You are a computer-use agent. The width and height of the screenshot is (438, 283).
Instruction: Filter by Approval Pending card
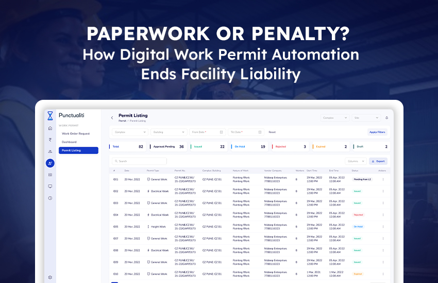[168, 147]
